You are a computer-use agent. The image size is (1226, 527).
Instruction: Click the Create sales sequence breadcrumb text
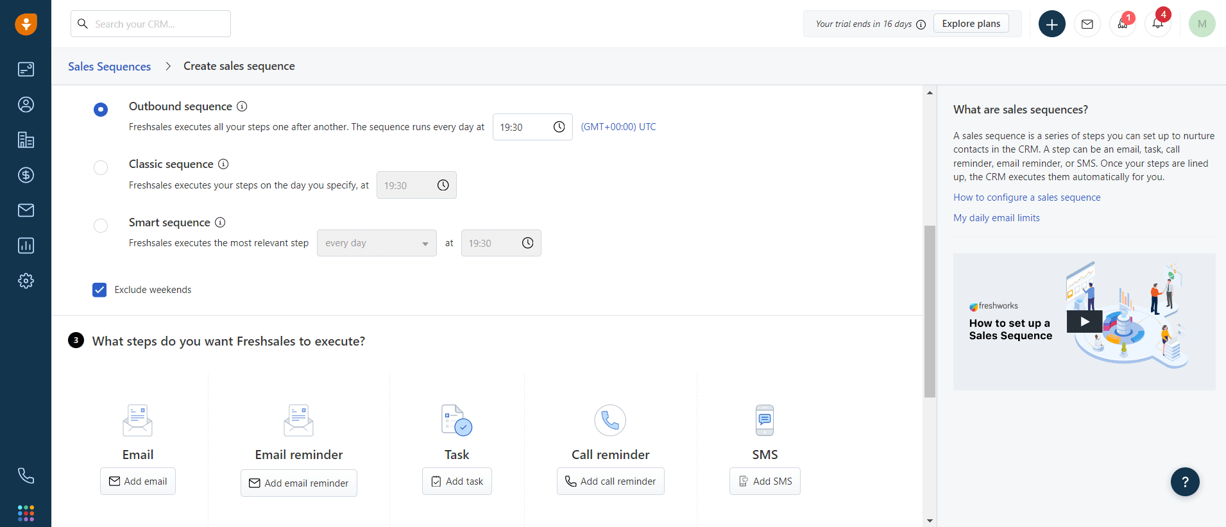[x=239, y=66]
